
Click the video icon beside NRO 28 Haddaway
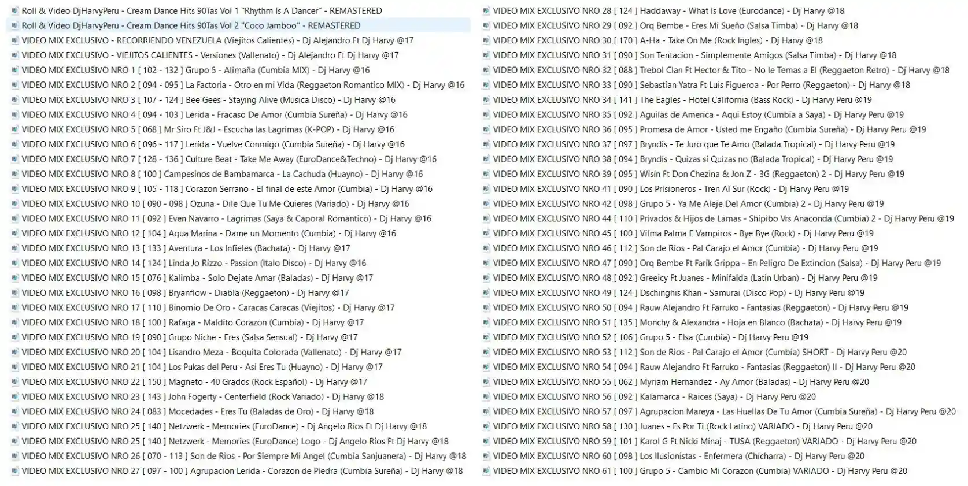coord(486,10)
